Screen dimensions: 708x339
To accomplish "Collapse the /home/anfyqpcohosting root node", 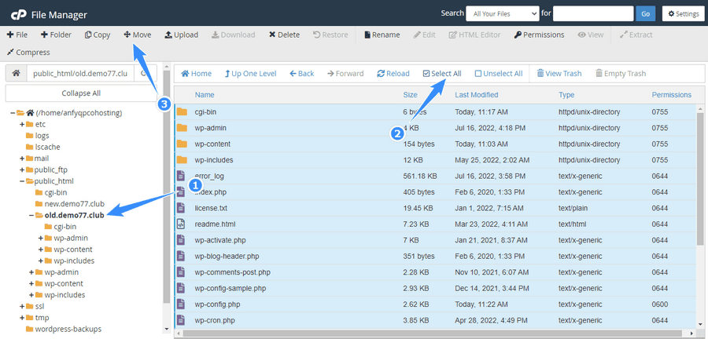I will pos(13,113).
